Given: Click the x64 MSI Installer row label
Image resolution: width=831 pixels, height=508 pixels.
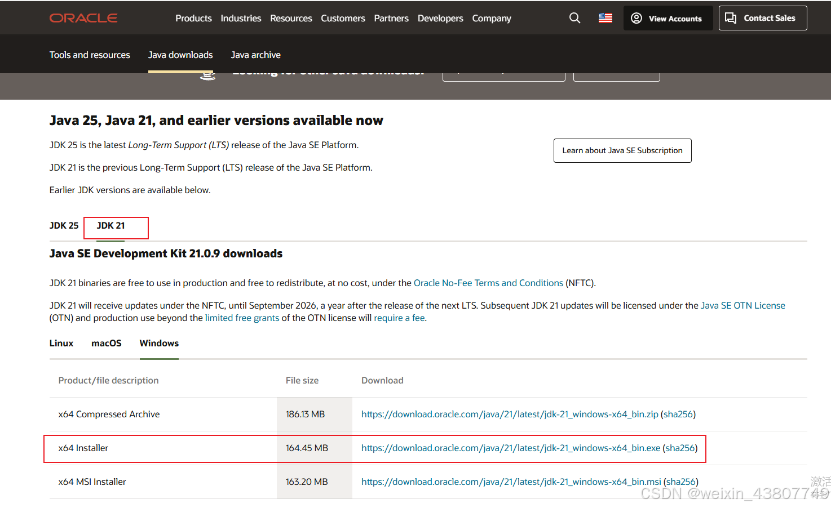Looking at the screenshot, I should point(92,482).
